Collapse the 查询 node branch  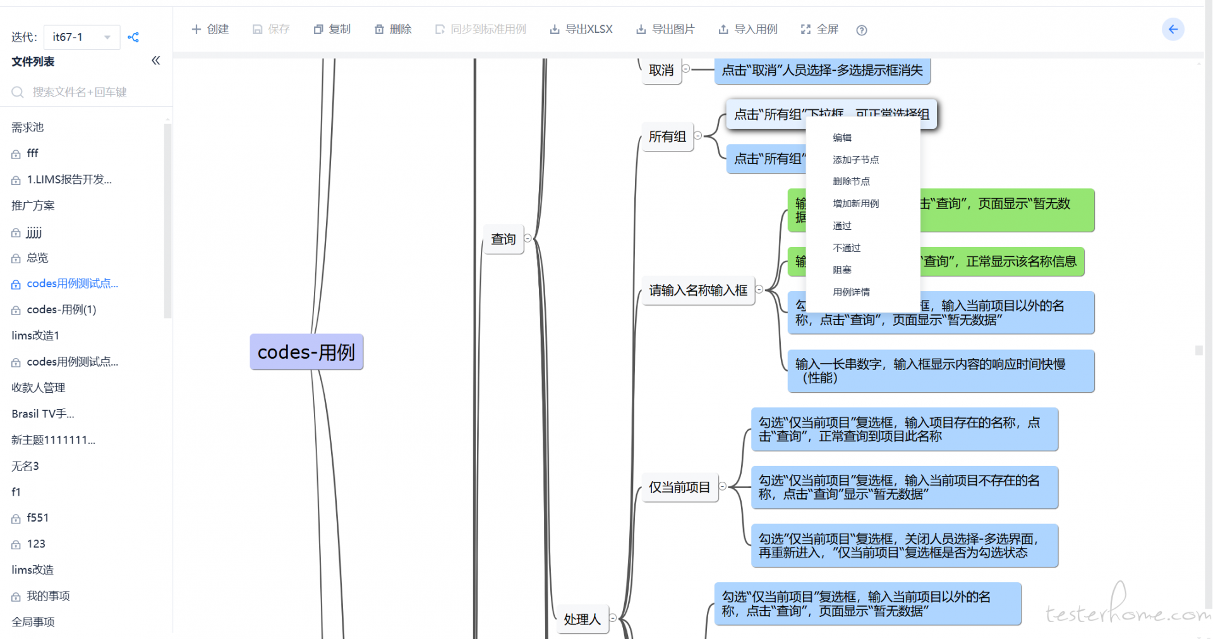pyautogui.click(x=528, y=239)
